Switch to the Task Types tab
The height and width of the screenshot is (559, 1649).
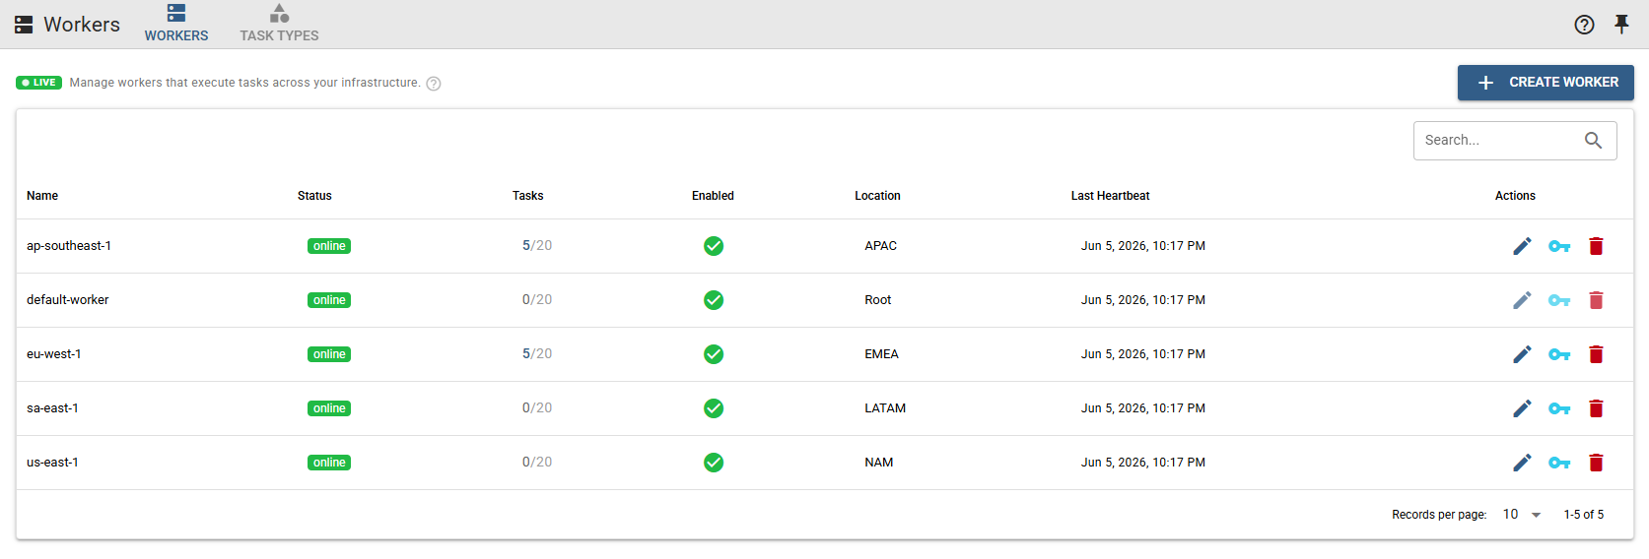coord(279,25)
